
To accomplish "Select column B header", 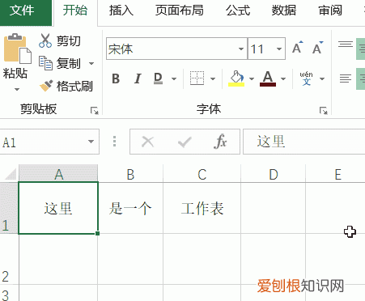I will click(x=130, y=174).
